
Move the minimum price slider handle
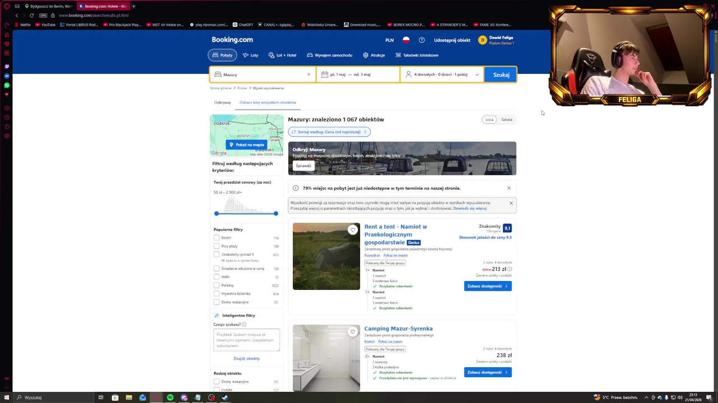[217, 213]
